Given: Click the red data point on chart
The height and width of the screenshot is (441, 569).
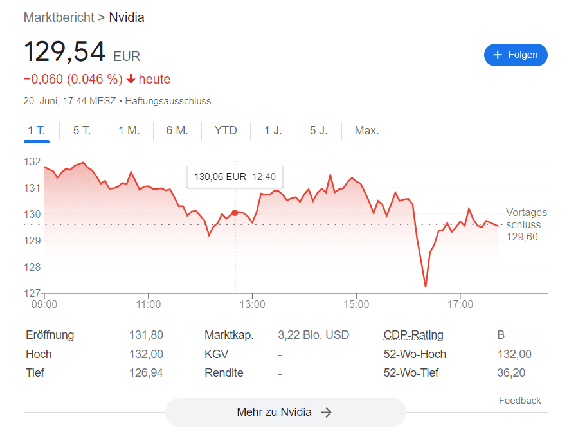Looking at the screenshot, I should [235, 212].
